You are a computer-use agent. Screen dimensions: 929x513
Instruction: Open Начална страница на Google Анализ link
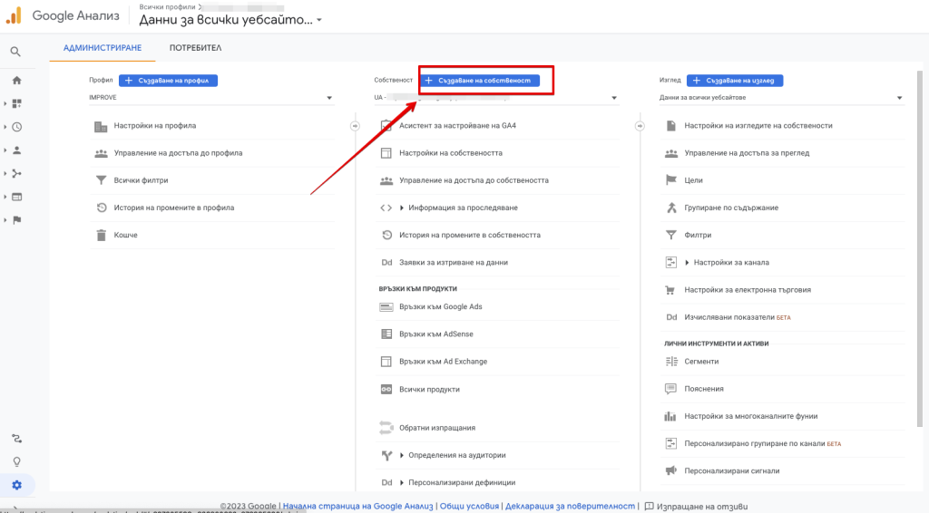357,507
